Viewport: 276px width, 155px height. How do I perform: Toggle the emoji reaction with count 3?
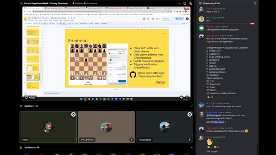pos(216,147)
